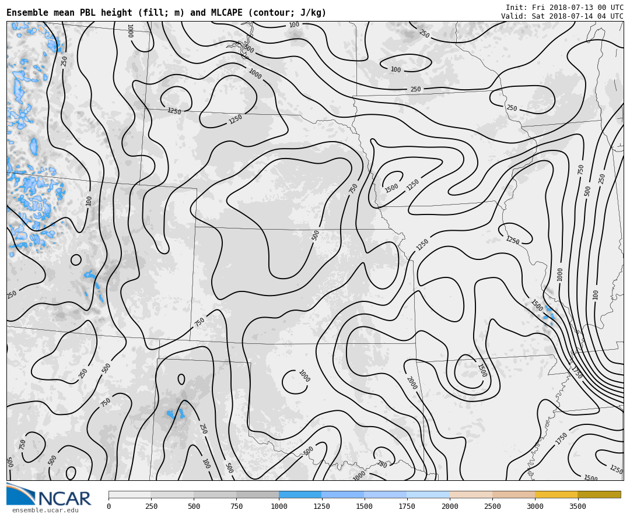Pick the lightest gray 0–250 colorbar swatch
Image resolution: width=630 pixels, height=517 pixels.
click(x=129, y=494)
